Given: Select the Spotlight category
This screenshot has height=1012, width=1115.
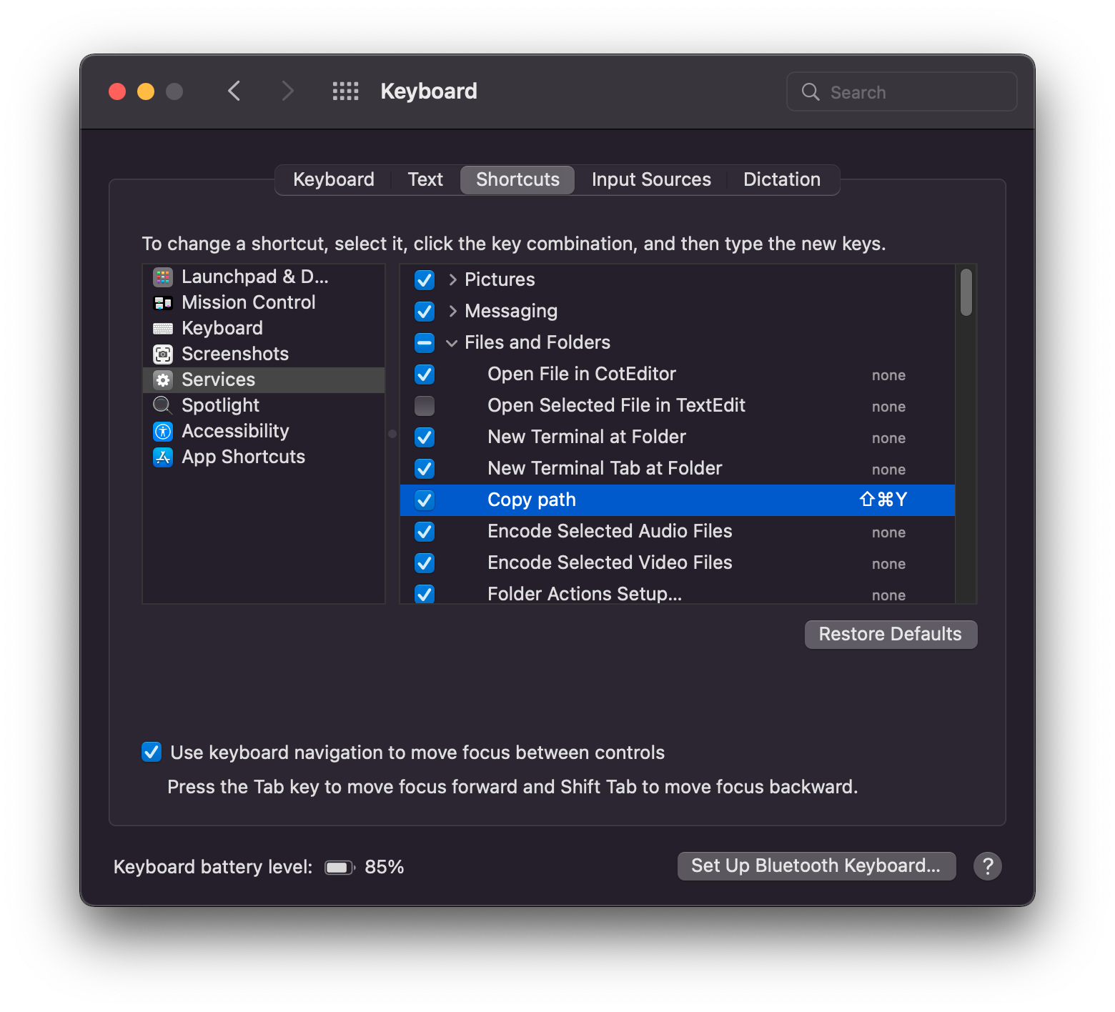Looking at the screenshot, I should pyautogui.click(x=264, y=406).
